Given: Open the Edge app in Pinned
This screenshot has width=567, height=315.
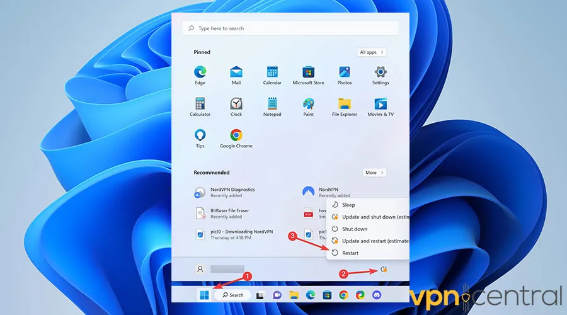Looking at the screenshot, I should (200, 75).
